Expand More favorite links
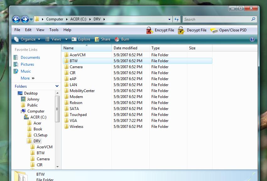This screenshot has height=181, width=267. (x=27, y=78)
